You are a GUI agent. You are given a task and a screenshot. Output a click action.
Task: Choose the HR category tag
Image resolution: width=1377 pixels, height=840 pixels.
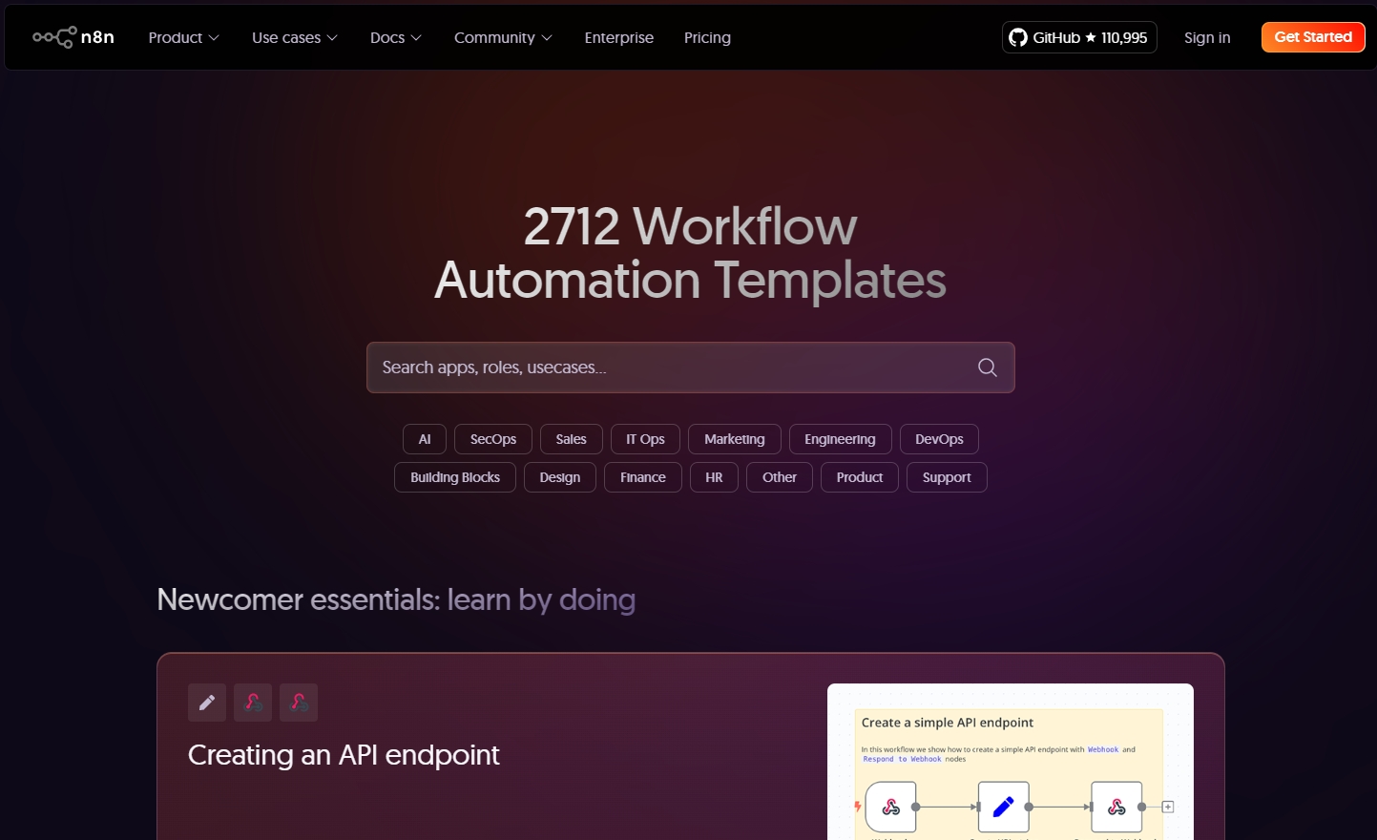click(x=714, y=477)
